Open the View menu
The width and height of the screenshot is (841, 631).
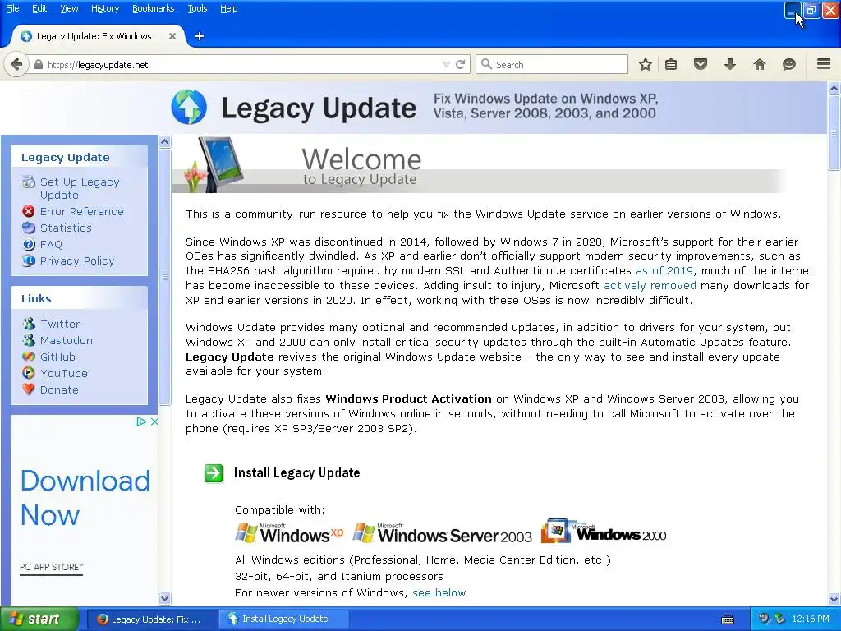pos(69,8)
